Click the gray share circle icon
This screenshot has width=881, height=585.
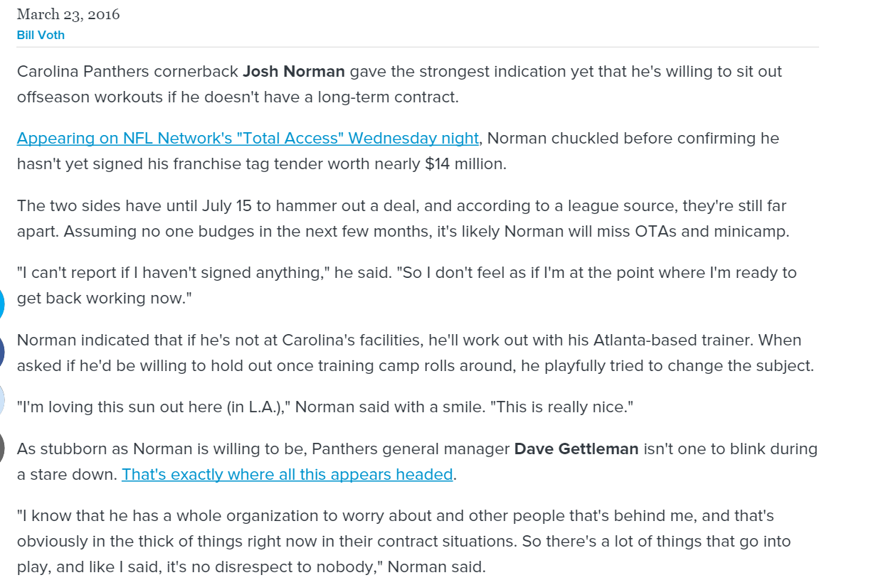point(1,448)
